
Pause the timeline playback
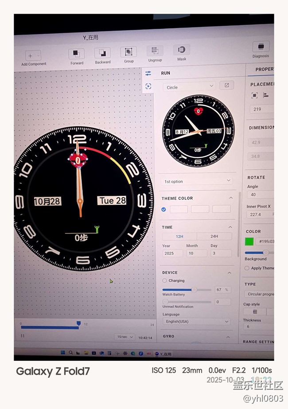23,336
